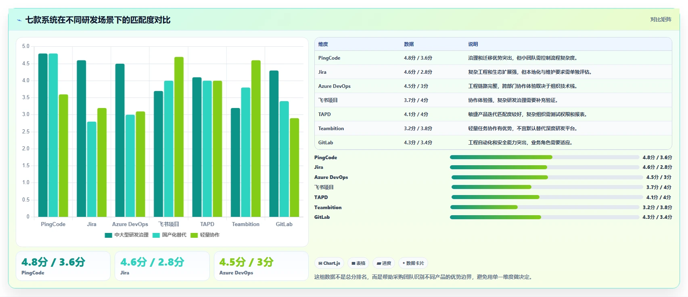The image size is (688, 297).
Task: Click the GitLab label on the chart x-axis
Action: [x=284, y=224]
